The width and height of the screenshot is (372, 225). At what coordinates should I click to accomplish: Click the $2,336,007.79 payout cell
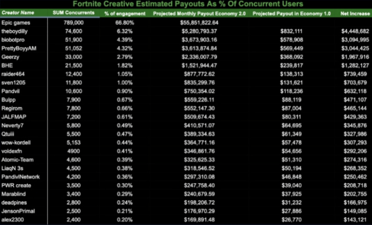pos(199,57)
